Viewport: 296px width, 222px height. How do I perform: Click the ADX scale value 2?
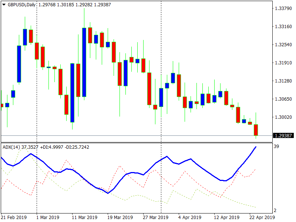pyautogui.click(x=275, y=211)
